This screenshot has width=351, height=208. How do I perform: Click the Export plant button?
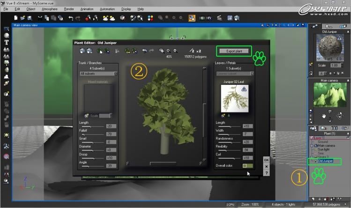(234, 51)
